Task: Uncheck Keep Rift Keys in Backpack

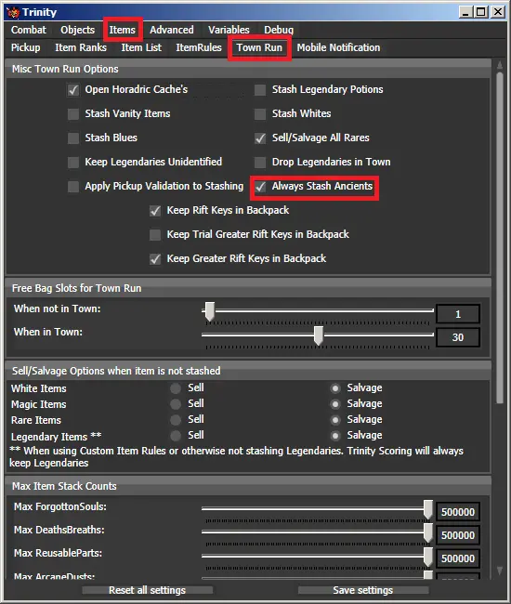Action: pos(155,211)
